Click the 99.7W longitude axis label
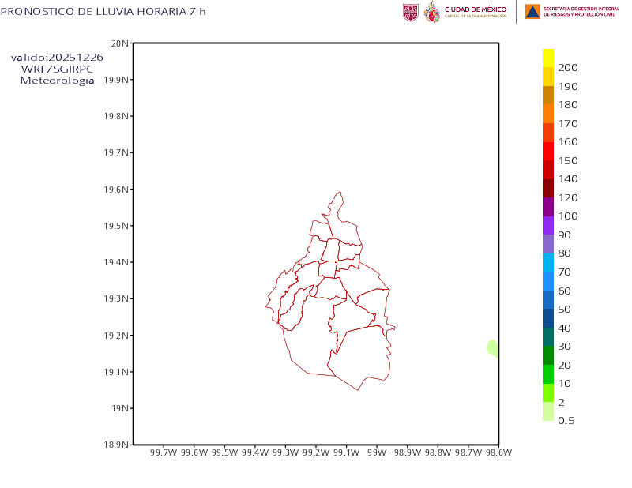 (163, 452)
